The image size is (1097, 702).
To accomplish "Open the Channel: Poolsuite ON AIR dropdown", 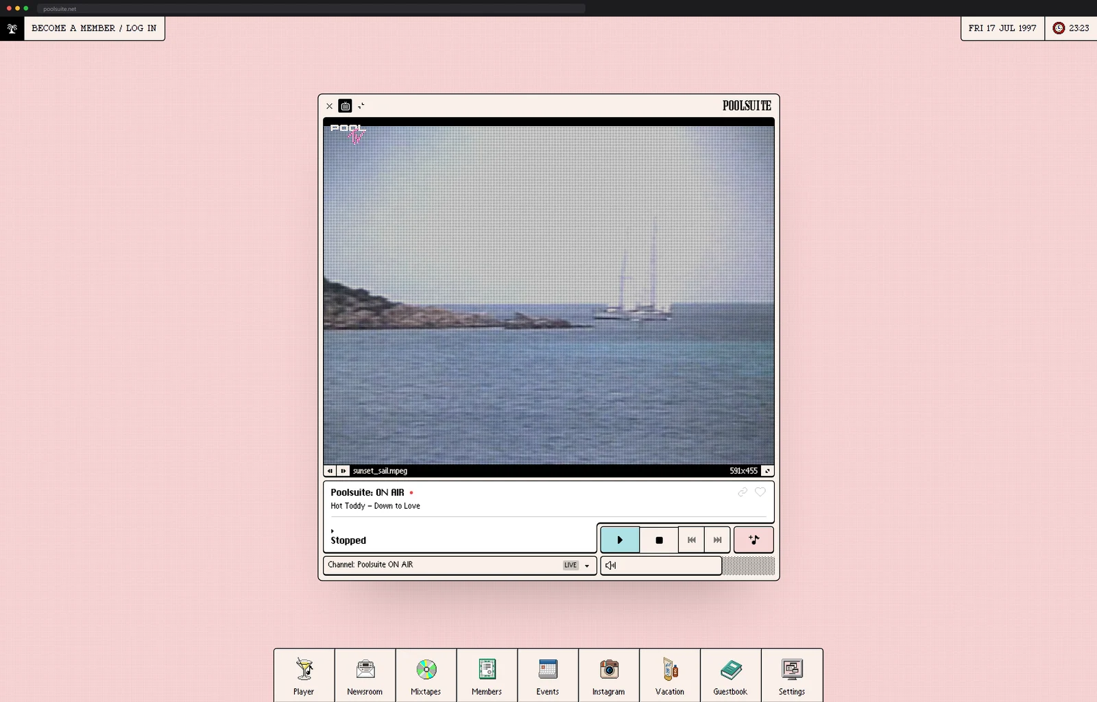I will click(x=459, y=566).
